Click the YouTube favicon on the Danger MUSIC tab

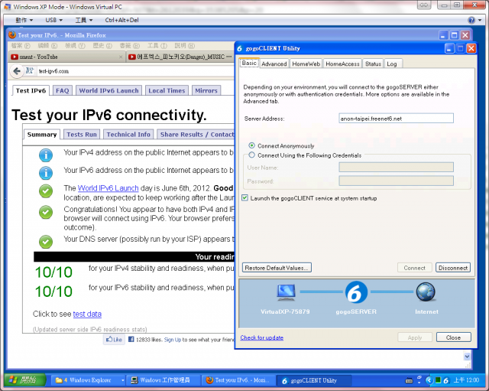[x=132, y=57]
